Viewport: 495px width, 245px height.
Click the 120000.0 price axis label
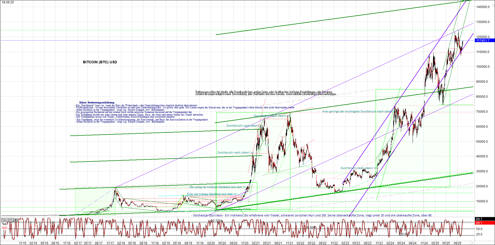tap(483, 37)
